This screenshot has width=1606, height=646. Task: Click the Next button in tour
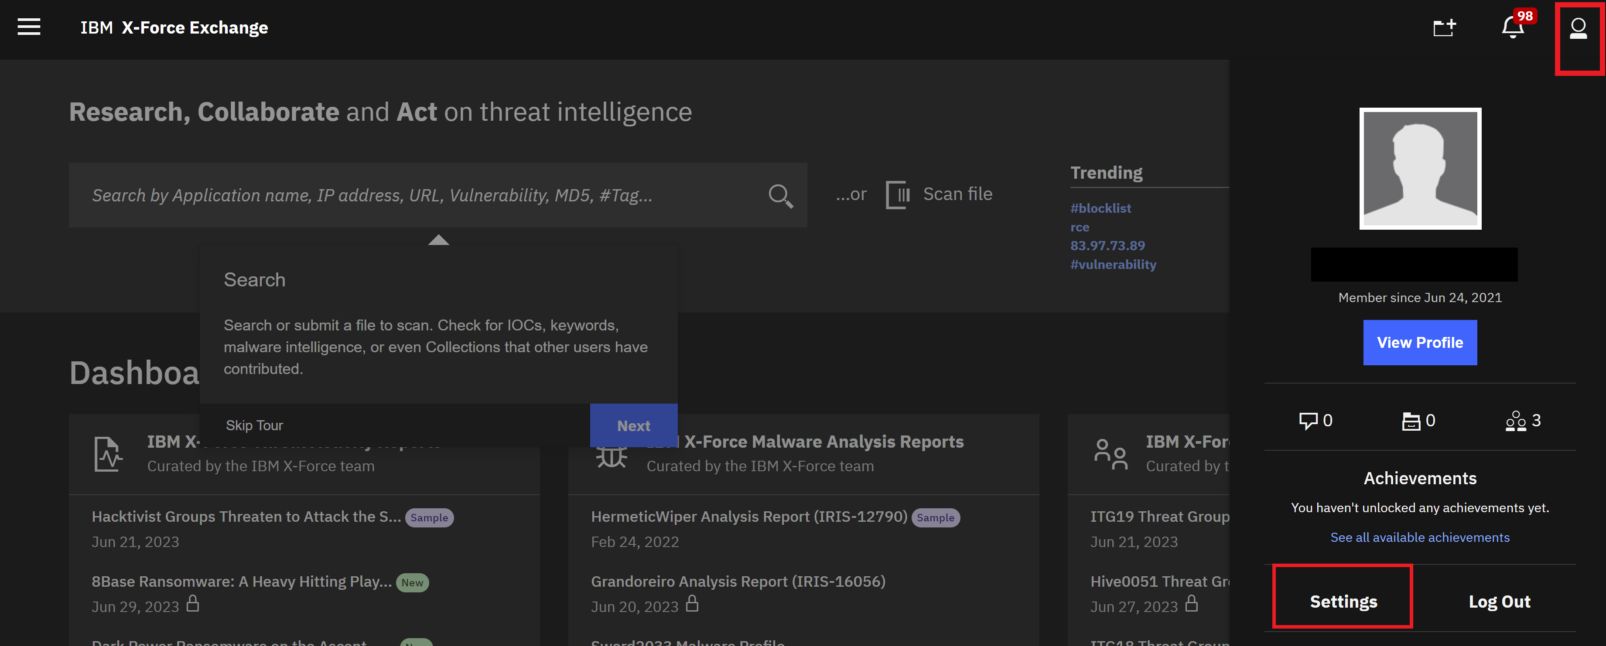(x=633, y=425)
